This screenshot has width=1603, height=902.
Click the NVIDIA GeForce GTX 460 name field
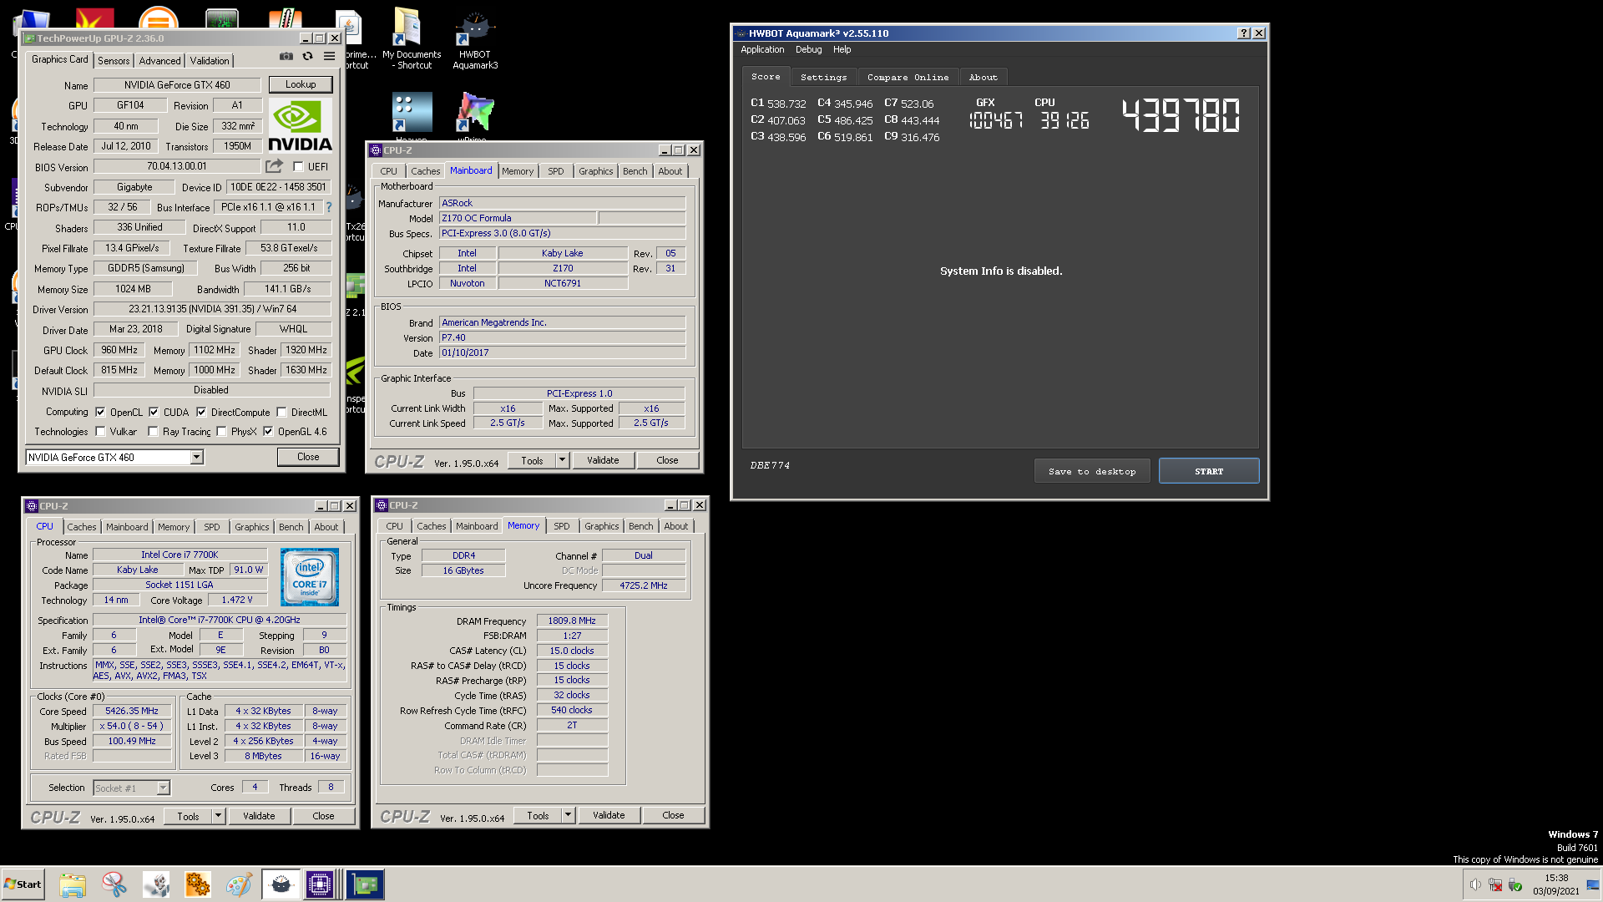[x=177, y=85]
